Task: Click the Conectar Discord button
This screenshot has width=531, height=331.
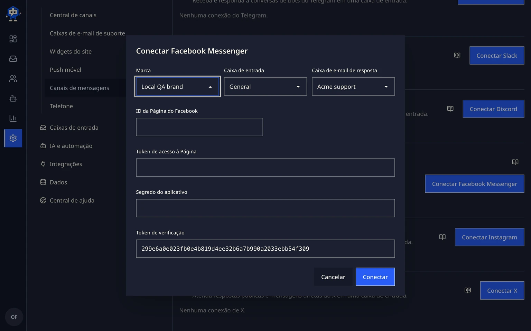Action: coord(493,109)
